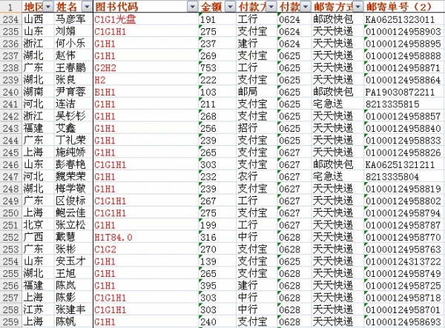Click the cell with name 尹育蓉

[73, 92]
